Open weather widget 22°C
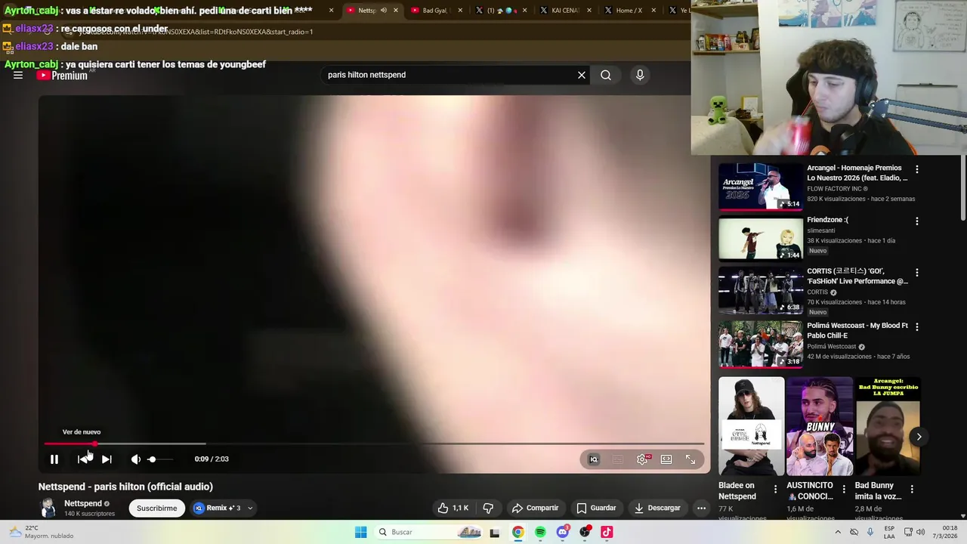 42,532
